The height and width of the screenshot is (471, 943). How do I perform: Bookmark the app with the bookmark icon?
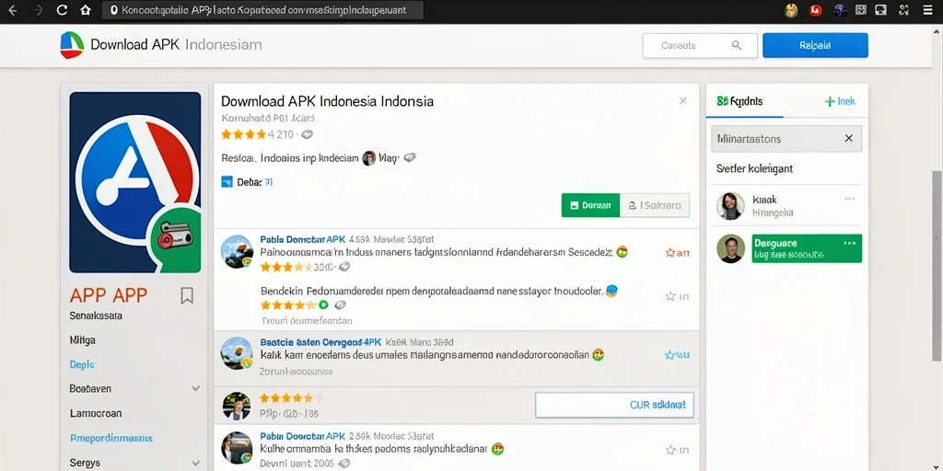(187, 295)
